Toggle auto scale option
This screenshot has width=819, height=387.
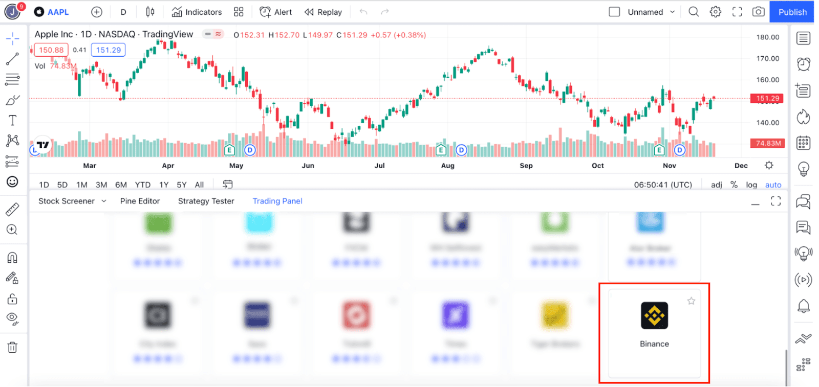pos(773,185)
